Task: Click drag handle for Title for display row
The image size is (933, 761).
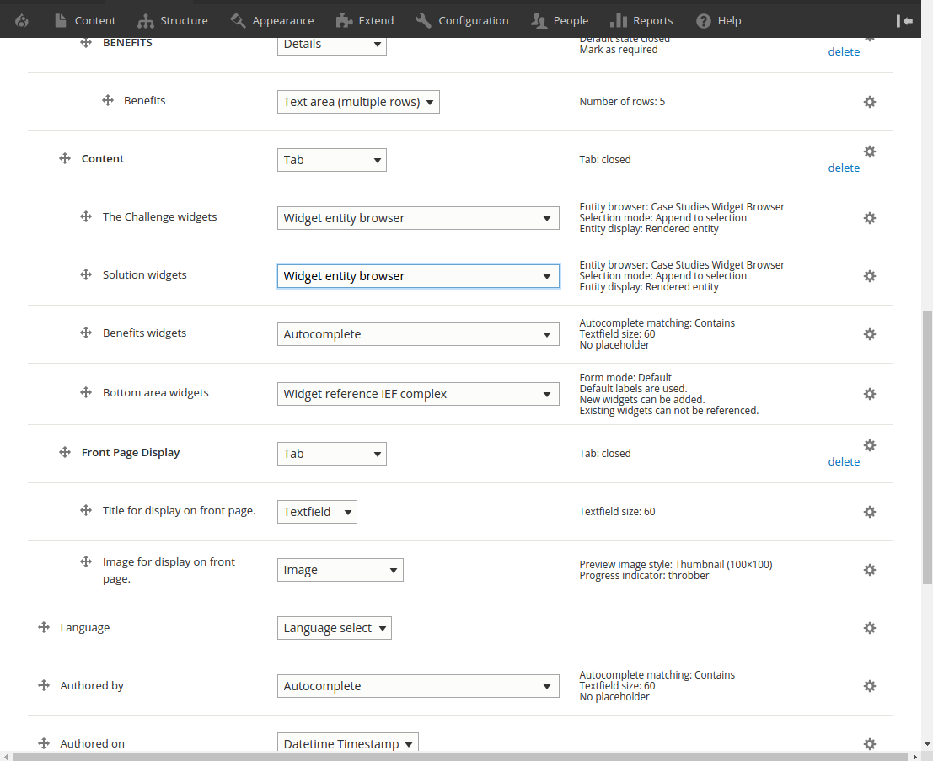Action: (86, 510)
